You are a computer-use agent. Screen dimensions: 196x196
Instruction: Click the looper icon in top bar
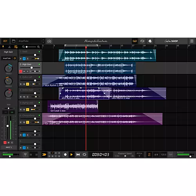(142, 41)
